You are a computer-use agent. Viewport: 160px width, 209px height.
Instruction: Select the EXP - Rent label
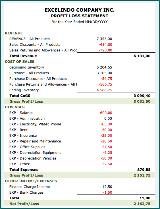18,130
